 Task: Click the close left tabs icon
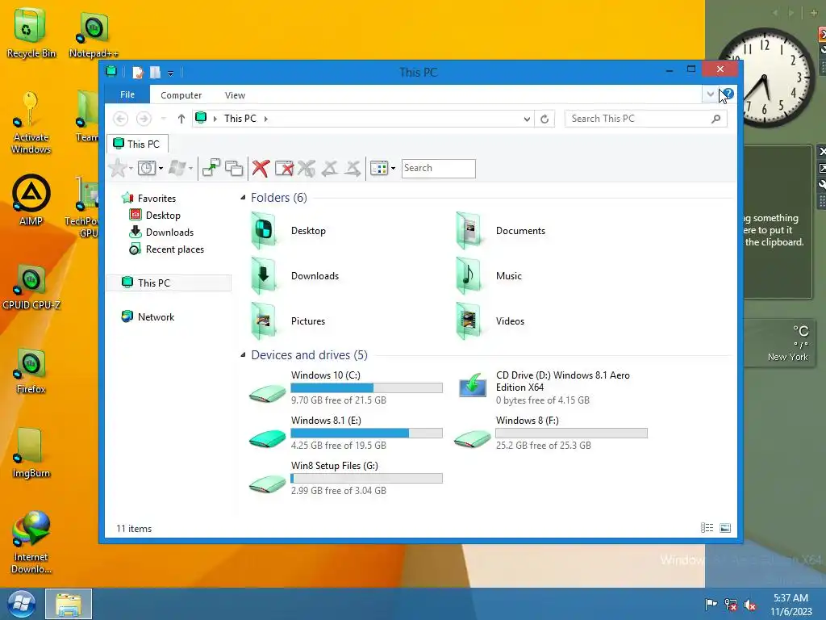(x=330, y=169)
